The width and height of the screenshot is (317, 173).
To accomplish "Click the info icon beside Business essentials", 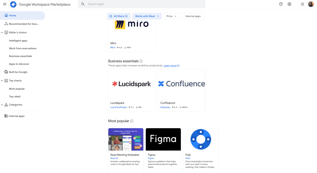I will (141, 61).
